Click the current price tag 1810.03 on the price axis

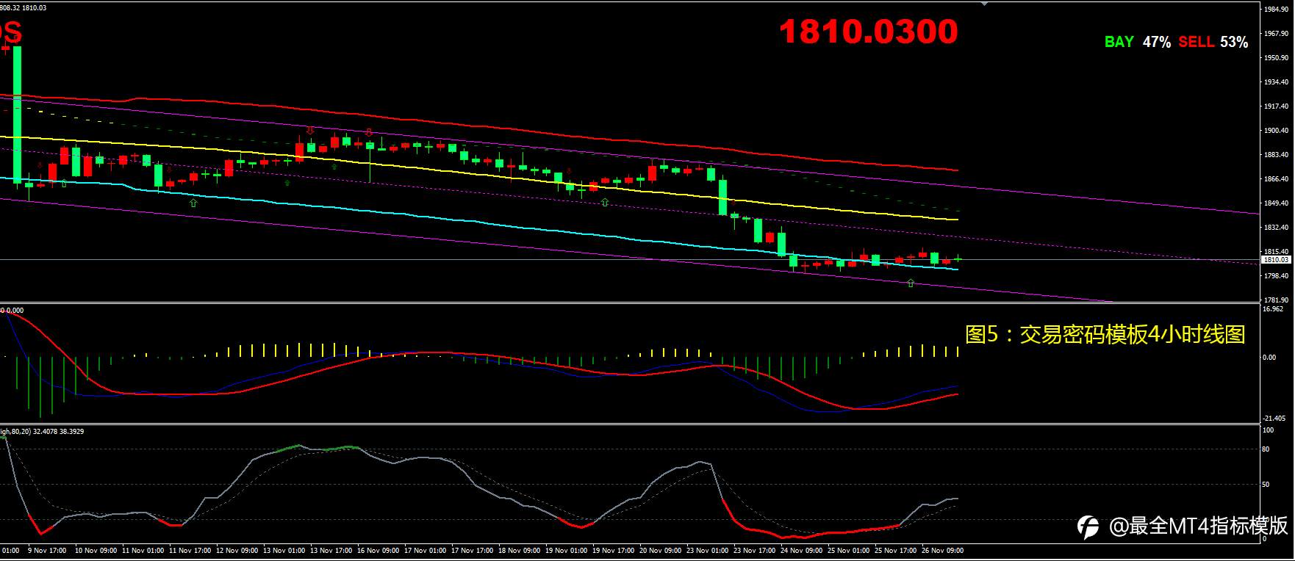tap(1276, 259)
